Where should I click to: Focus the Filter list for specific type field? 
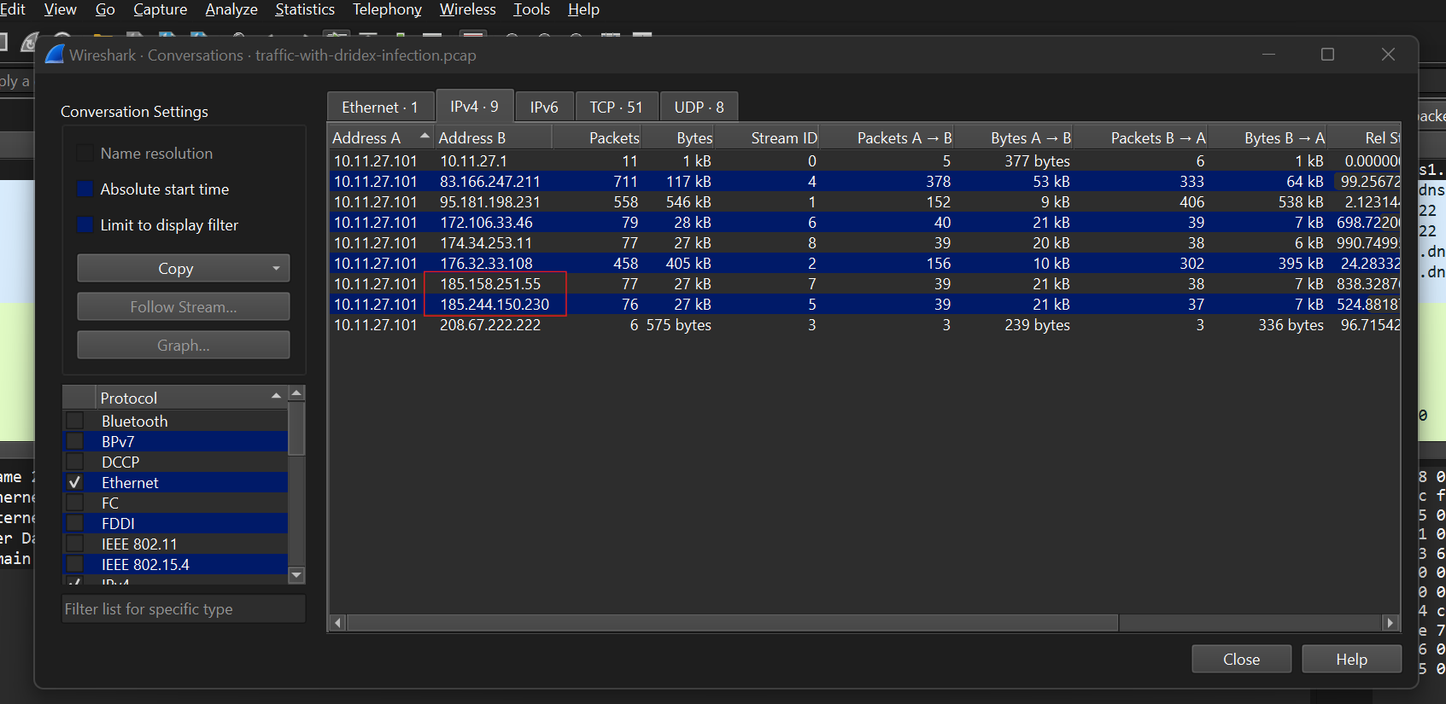(184, 609)
